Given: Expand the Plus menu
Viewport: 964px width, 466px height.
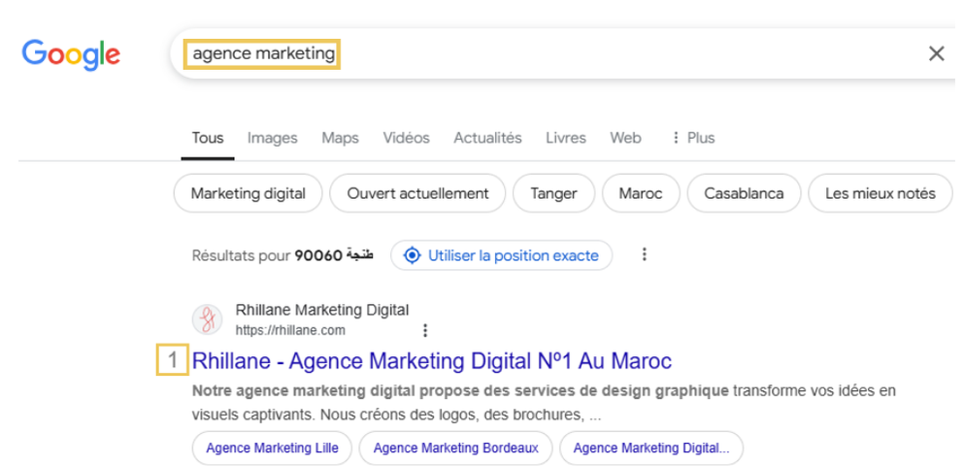Looking at the screenshot, I should [x=693, y=138].
